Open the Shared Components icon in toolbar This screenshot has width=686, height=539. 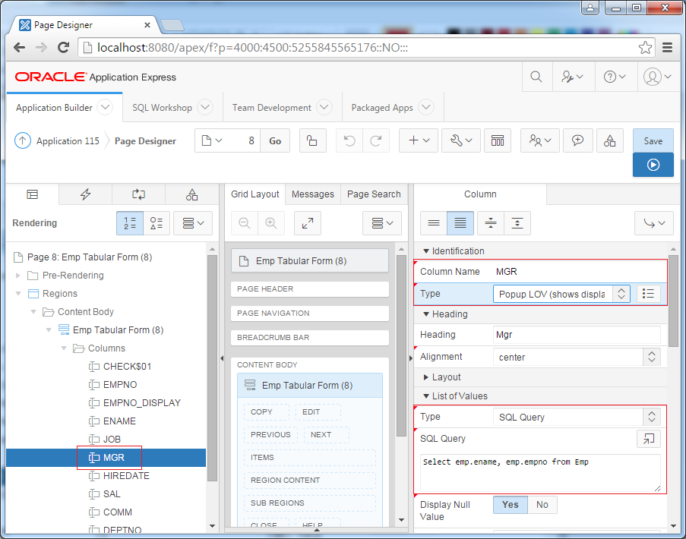[x=609, y=140]
